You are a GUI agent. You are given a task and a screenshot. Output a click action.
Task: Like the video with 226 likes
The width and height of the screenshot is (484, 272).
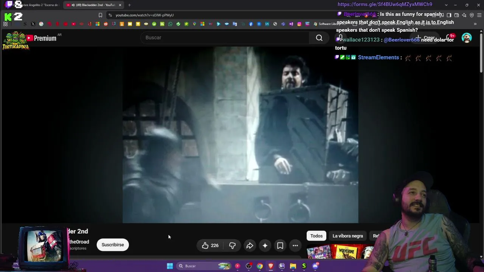point(210,246)
